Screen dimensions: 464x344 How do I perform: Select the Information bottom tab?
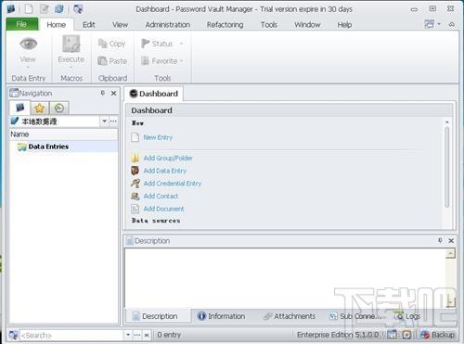pyautogui.click(x=221, y=316)
